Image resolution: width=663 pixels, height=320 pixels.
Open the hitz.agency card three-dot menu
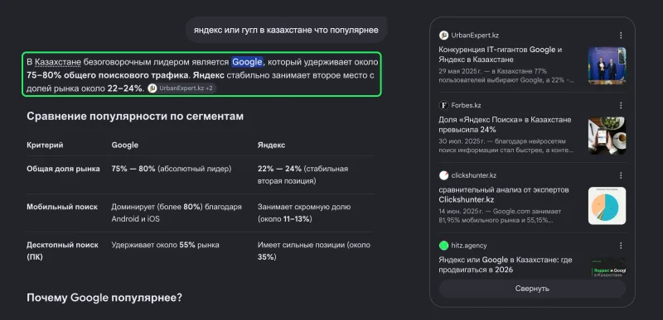coord(620,246)
